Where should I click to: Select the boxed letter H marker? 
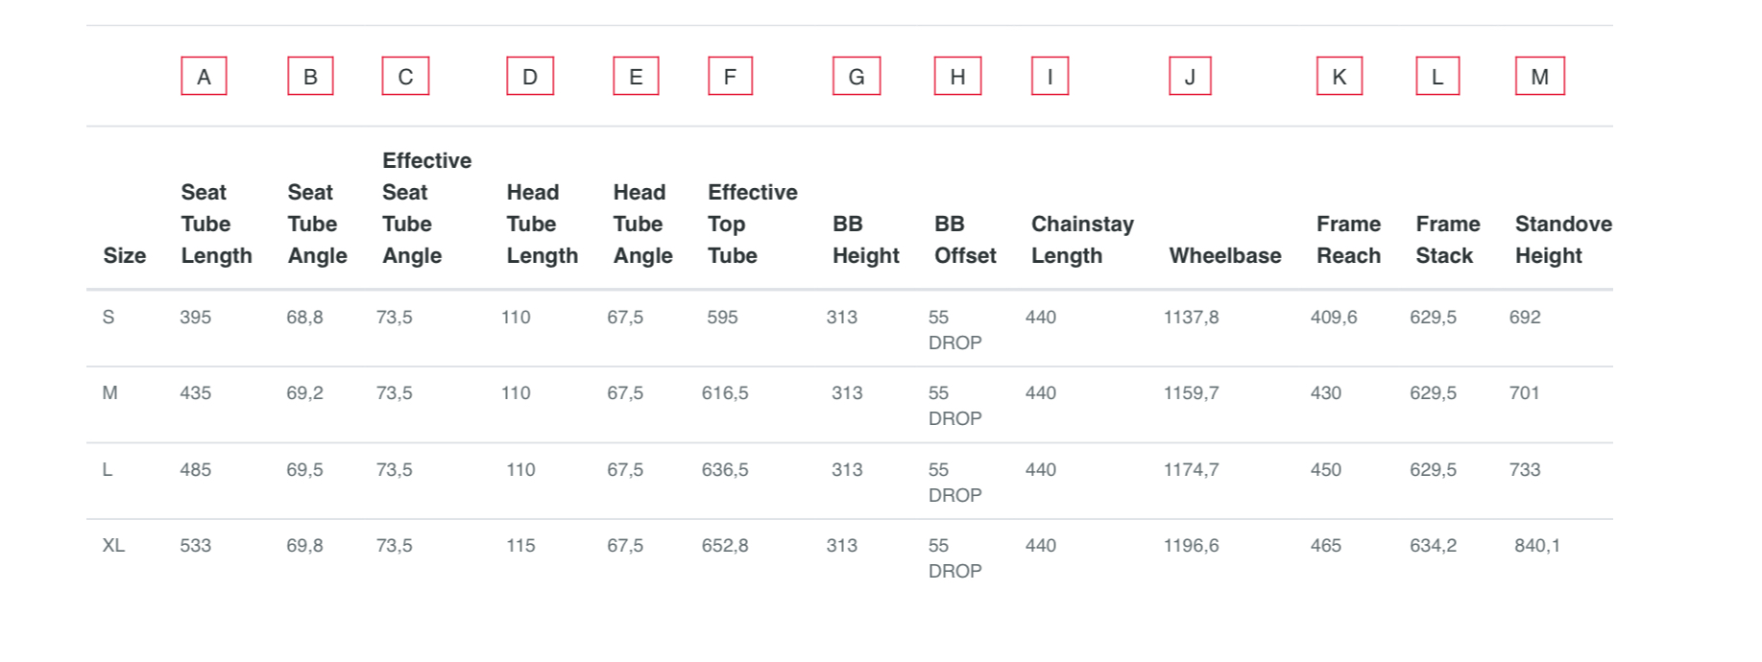(957, 77)
